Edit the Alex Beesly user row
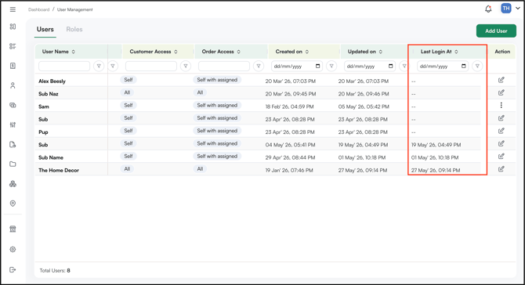Image resolution: width=525 pixels, height=285 pixels. pos(501,80)
